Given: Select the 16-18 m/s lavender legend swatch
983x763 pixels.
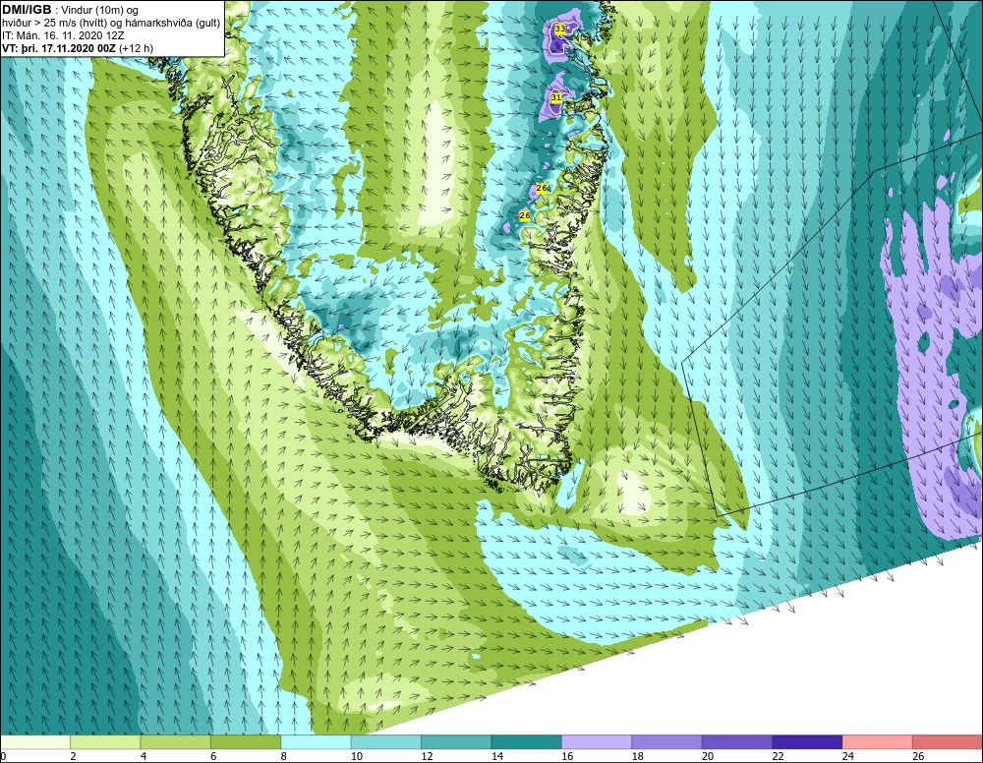Looking at the screenshot, I should pyautogui.click(x=597, y=742).
